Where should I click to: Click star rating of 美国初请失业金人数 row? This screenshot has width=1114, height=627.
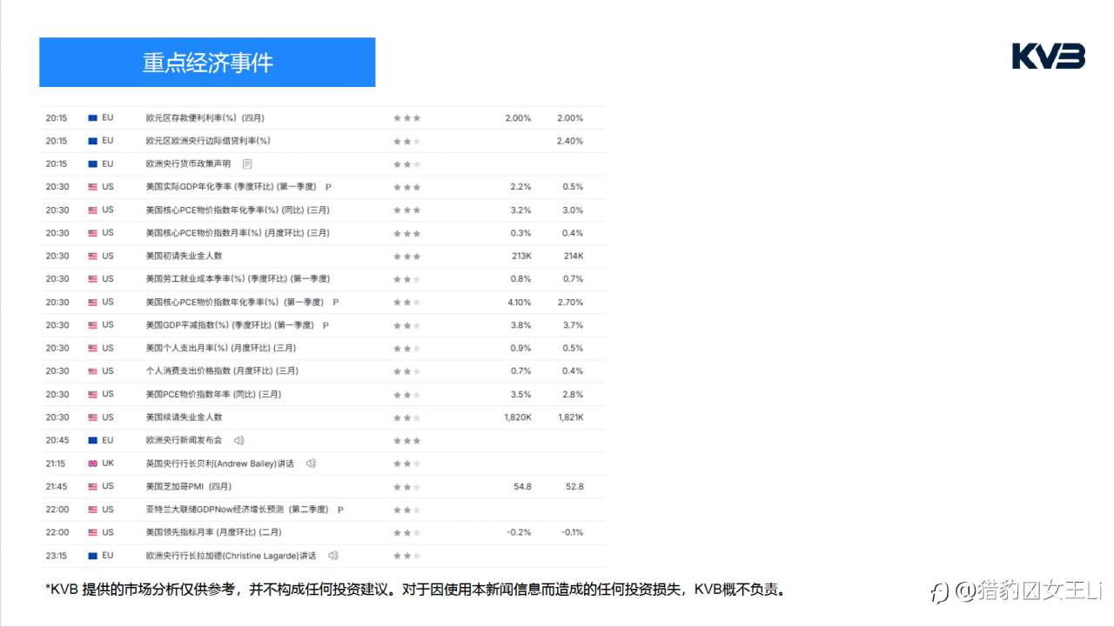click(x=406, y=257)
